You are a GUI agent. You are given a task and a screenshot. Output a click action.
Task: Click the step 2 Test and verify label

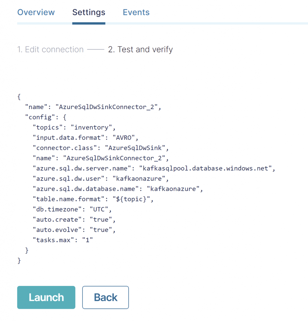click(x=141, y=49)
